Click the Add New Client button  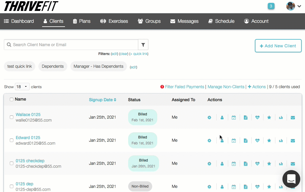278,46
